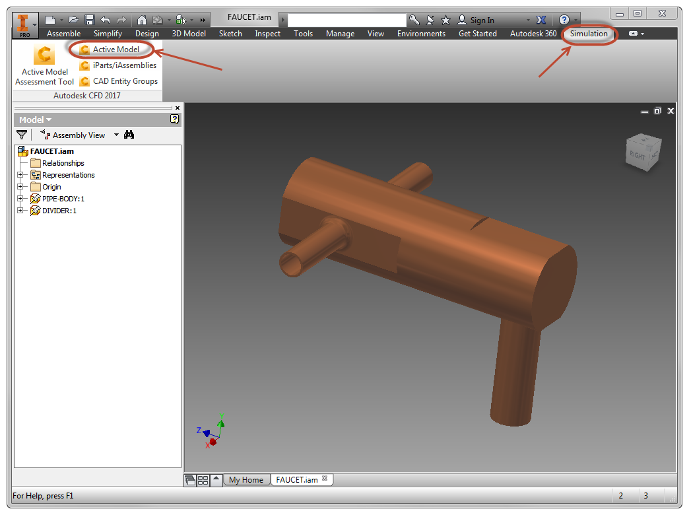Expand the PIPE-BODY:1 component
This screenshot has width=689, height=515.
(20, 199)
